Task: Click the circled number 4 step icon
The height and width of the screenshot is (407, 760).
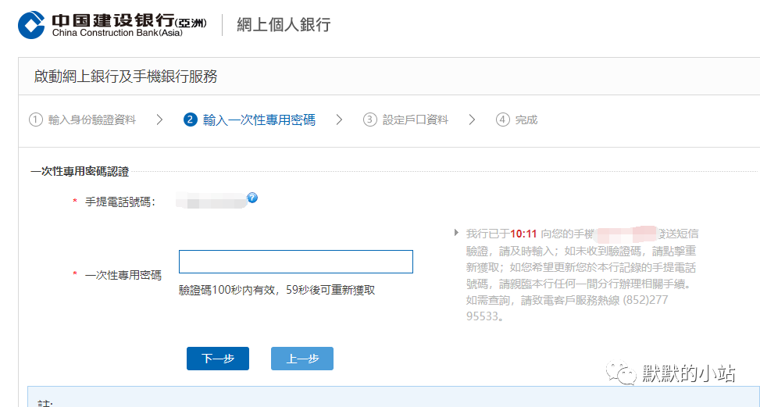Action: click(x=502, y=120)
